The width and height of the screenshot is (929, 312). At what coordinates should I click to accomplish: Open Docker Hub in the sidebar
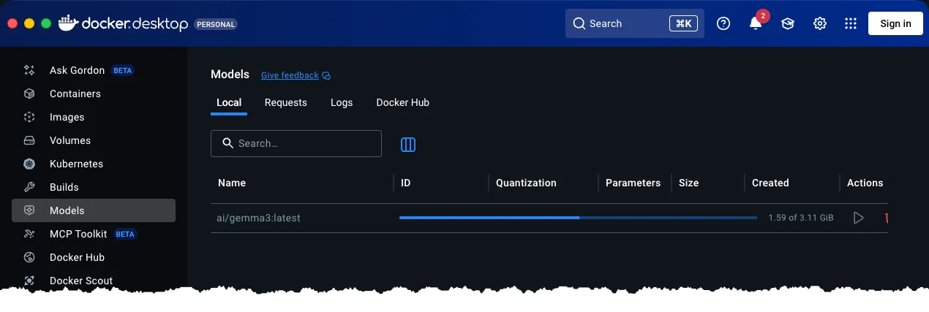(x=77, y=257)
